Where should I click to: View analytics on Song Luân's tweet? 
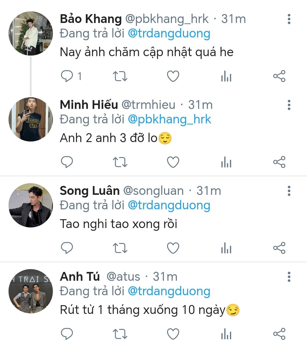click(226, 248)
